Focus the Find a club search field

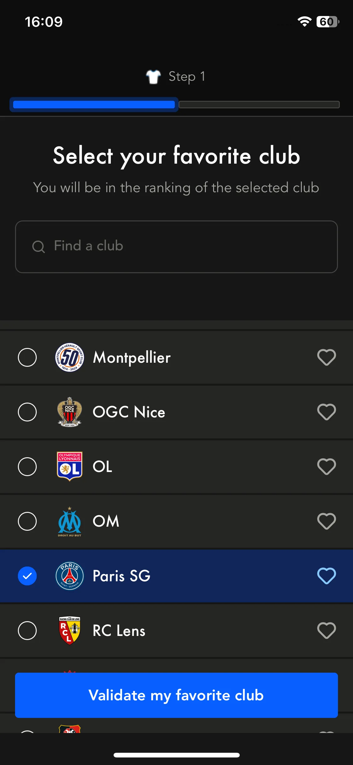176,247
